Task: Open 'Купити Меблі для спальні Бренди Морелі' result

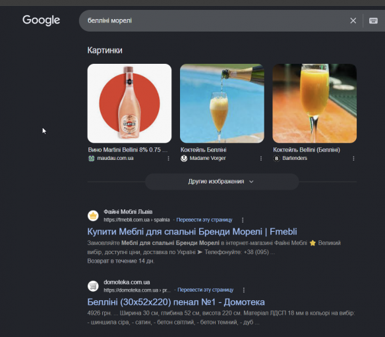Action: [x=192, y=232]
